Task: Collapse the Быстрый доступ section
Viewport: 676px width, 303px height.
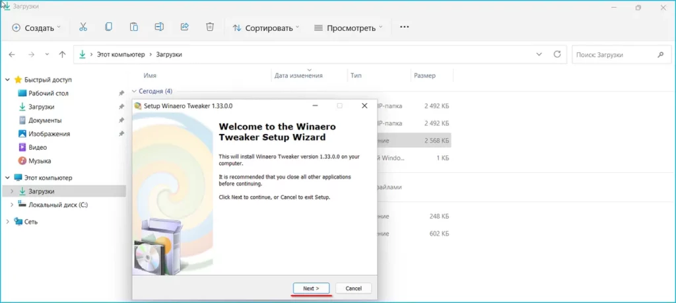Action: click(x=7, y=80)
